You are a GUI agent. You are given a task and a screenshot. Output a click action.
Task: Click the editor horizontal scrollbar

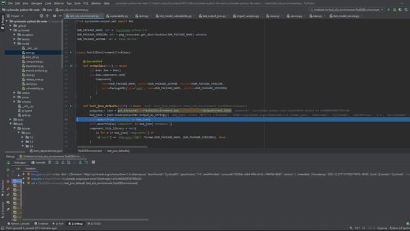113,147
